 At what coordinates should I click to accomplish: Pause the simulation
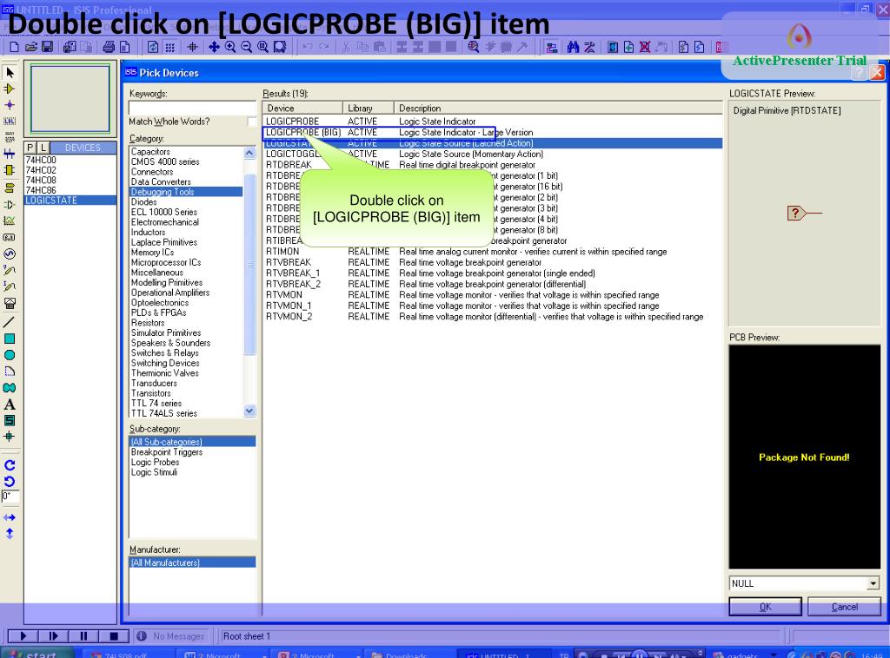[83, 636]
